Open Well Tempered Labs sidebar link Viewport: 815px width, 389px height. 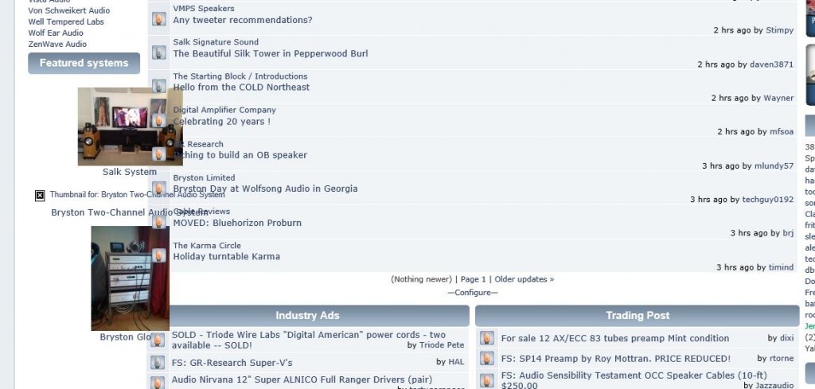tap(66, 21)
